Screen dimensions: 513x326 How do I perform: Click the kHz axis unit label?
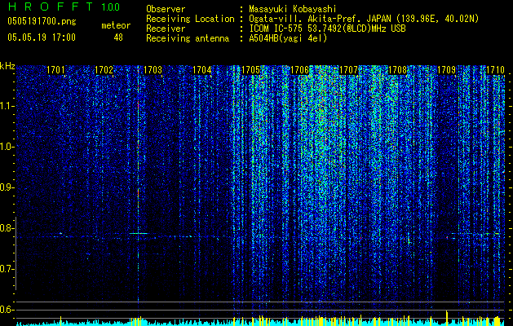click(x=7, y=66)
